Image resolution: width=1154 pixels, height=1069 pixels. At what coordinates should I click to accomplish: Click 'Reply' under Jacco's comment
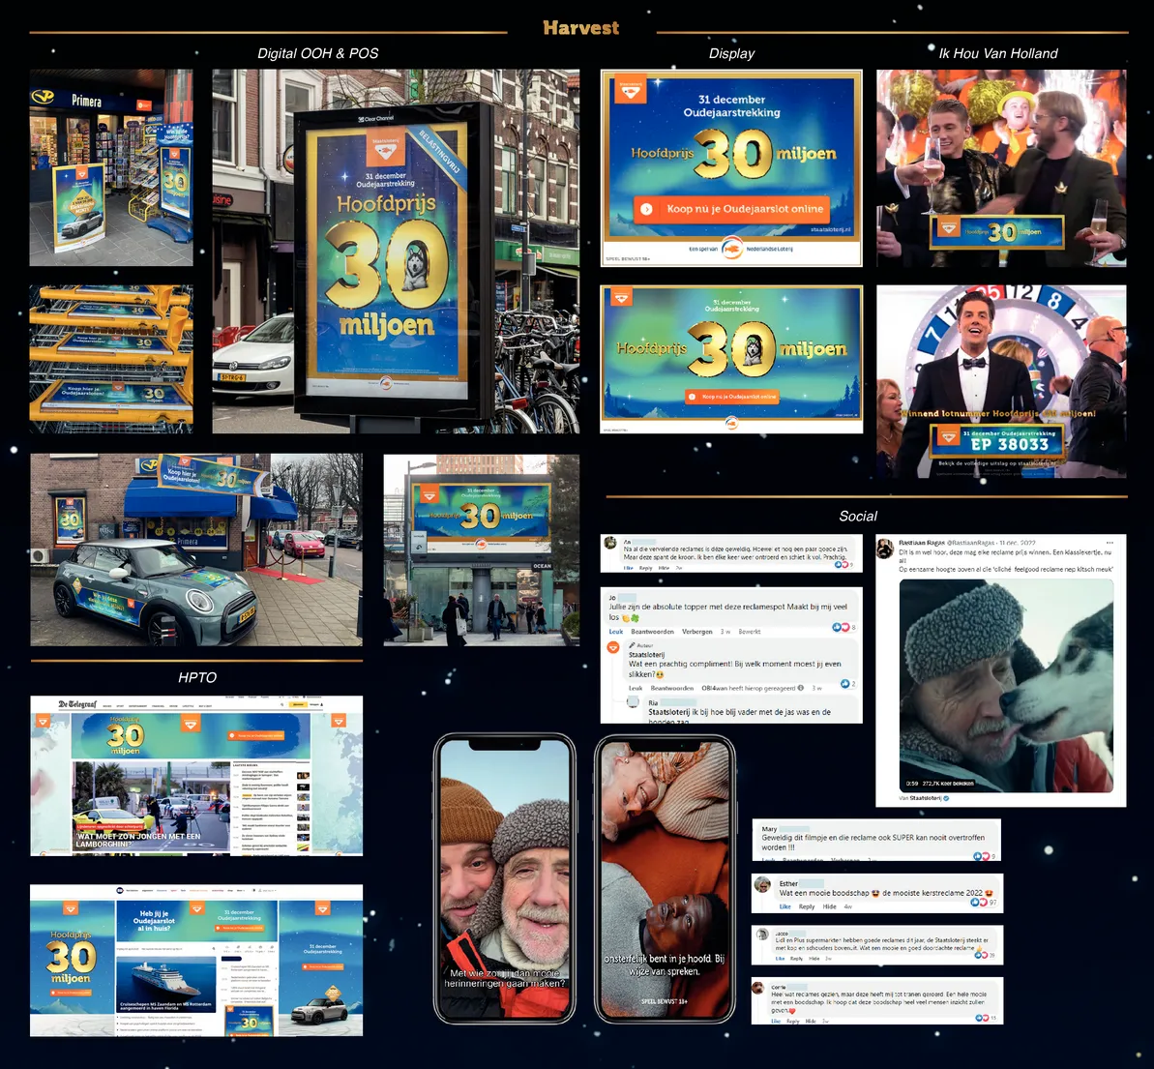[x=796, y=959]
